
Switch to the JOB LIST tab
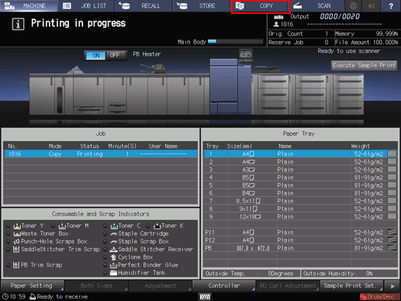tap(86, 5)
